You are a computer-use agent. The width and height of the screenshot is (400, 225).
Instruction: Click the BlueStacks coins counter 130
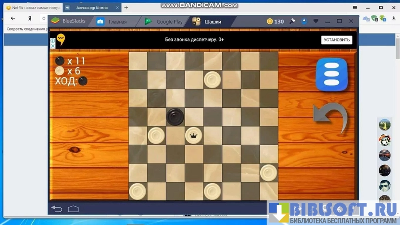click(275, 21)
